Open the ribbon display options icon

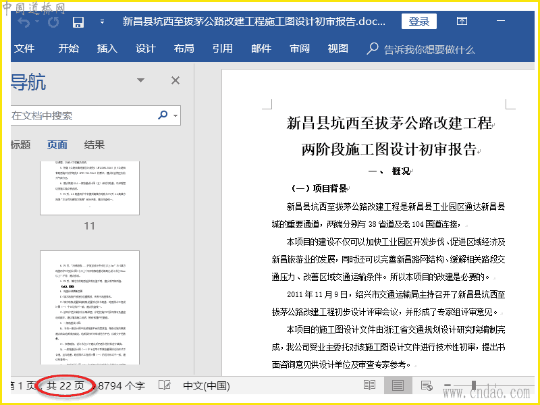[x=462, y=22]
